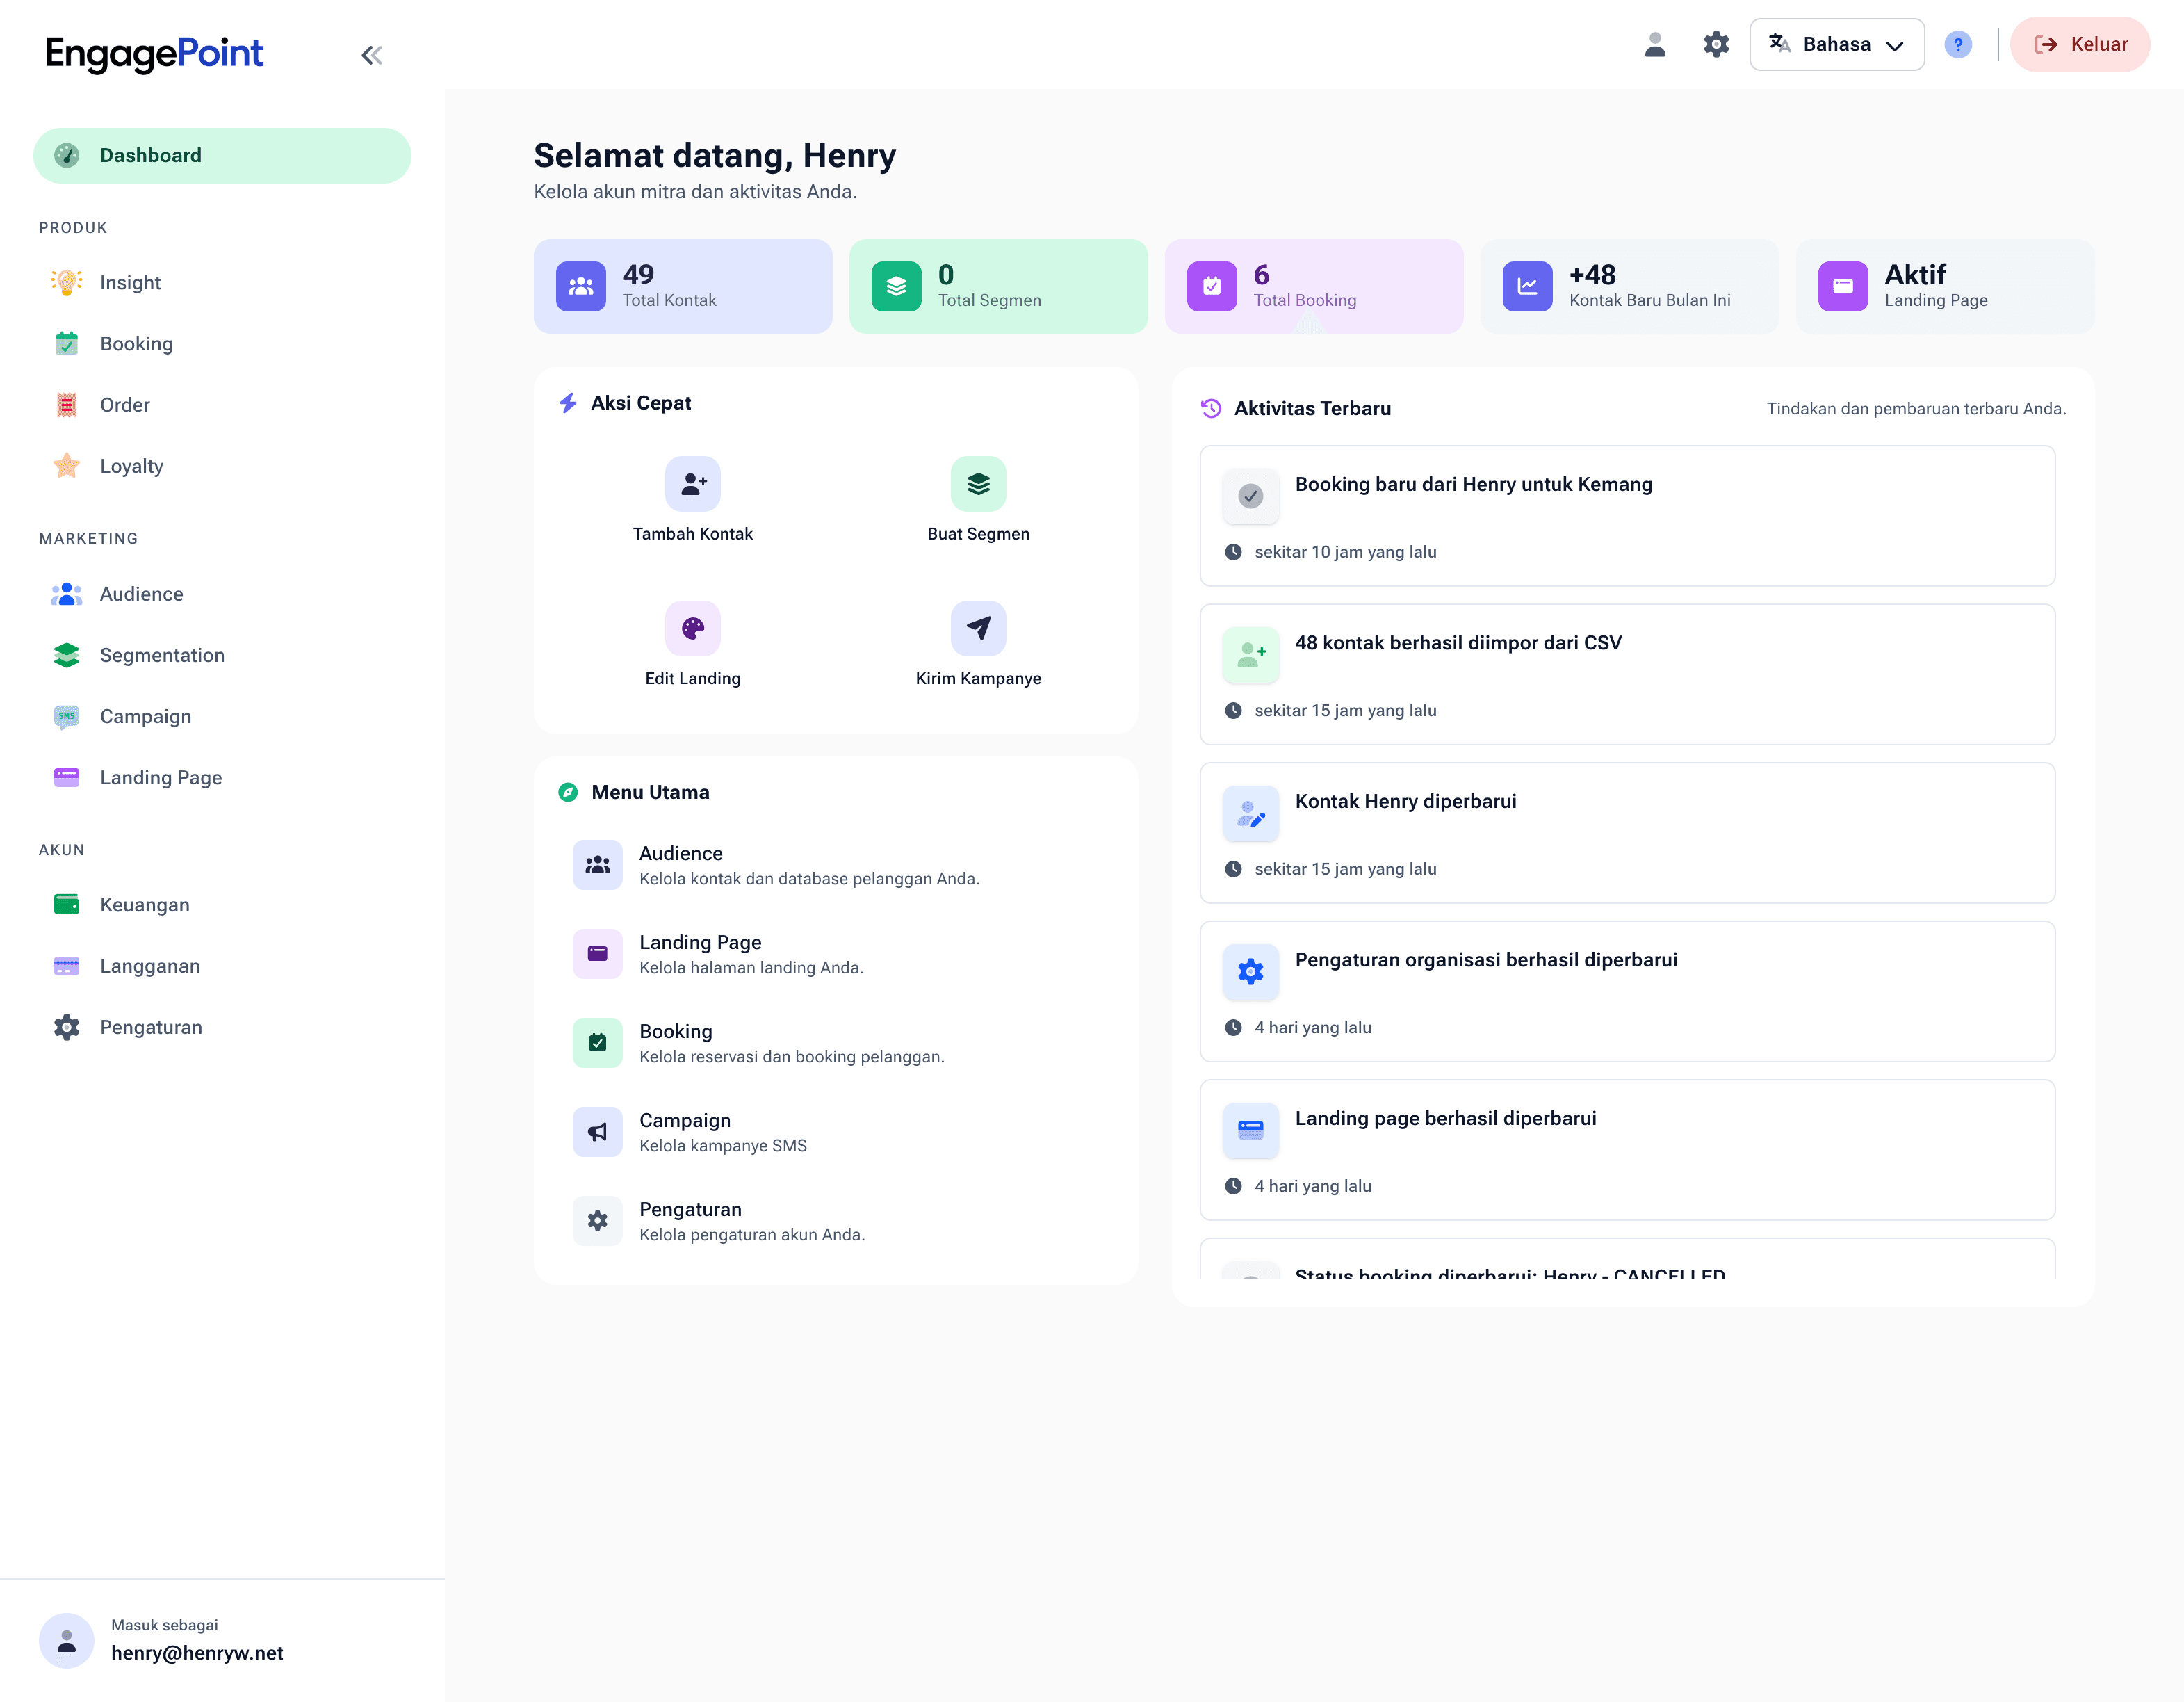The height and width of the screenshot is (1702, 2184).
Task: Click the Total Booking stat card
Action: point(1314,286)
